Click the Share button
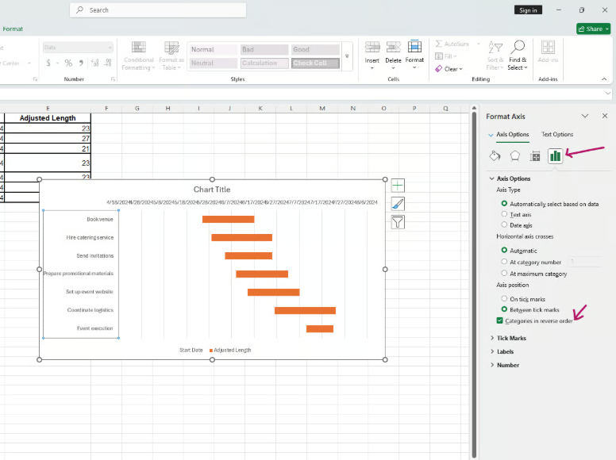The height and width of the screenshot is (460, 616). coord(593,29)
